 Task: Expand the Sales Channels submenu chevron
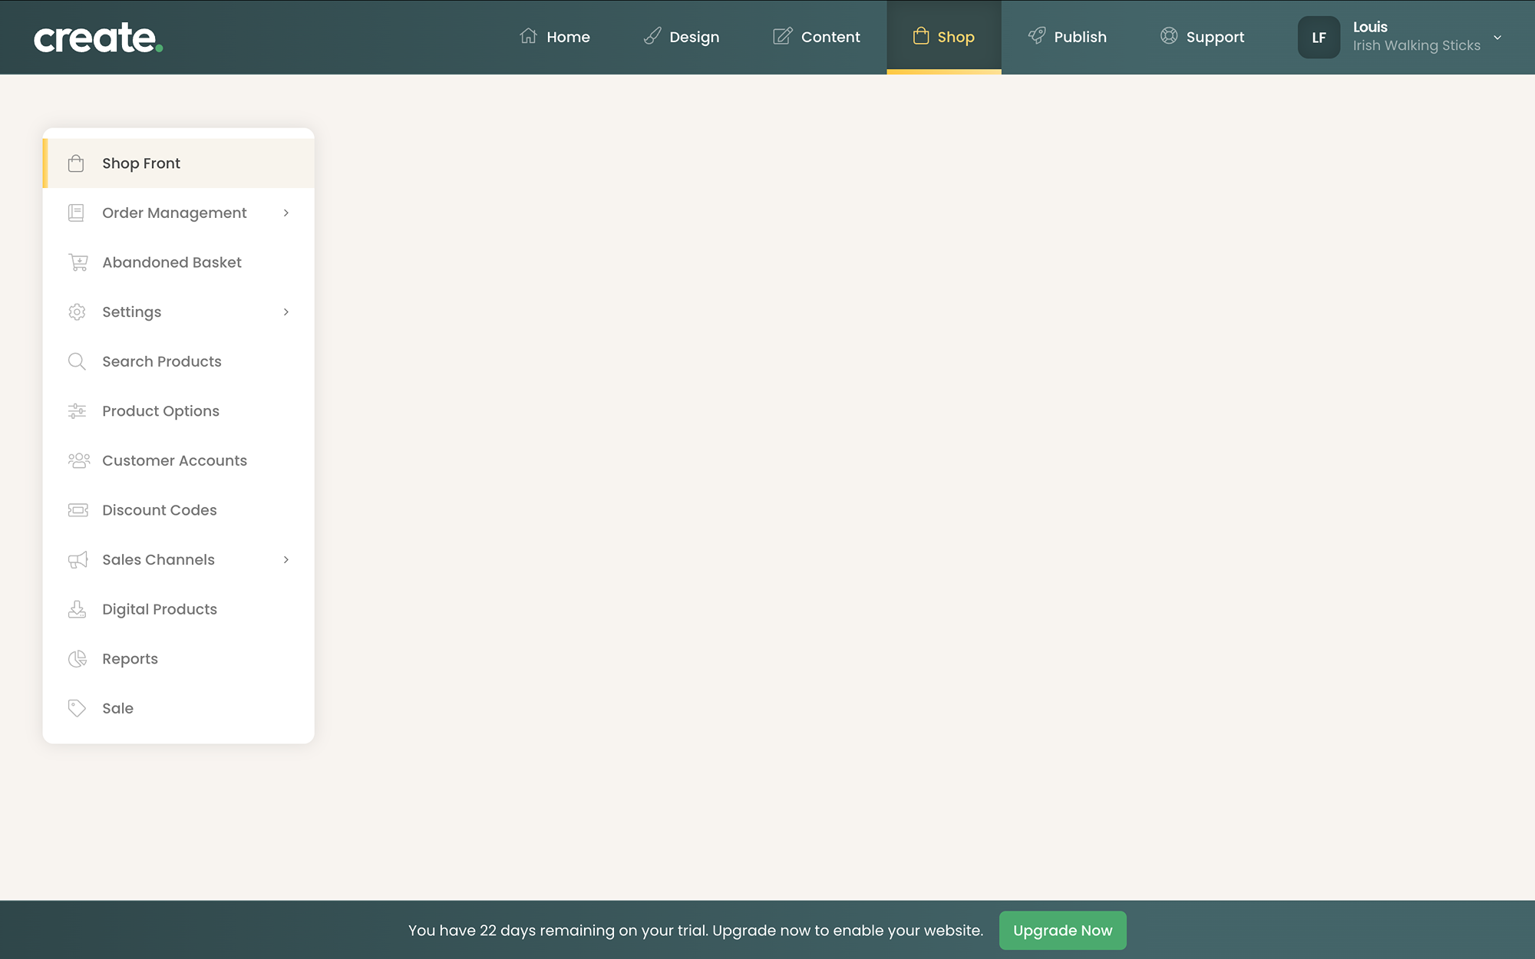286,560
